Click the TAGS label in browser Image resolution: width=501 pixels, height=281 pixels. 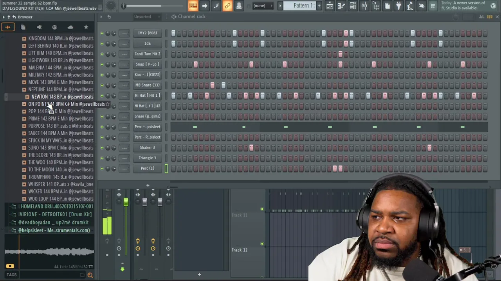[x=11, y=275]
